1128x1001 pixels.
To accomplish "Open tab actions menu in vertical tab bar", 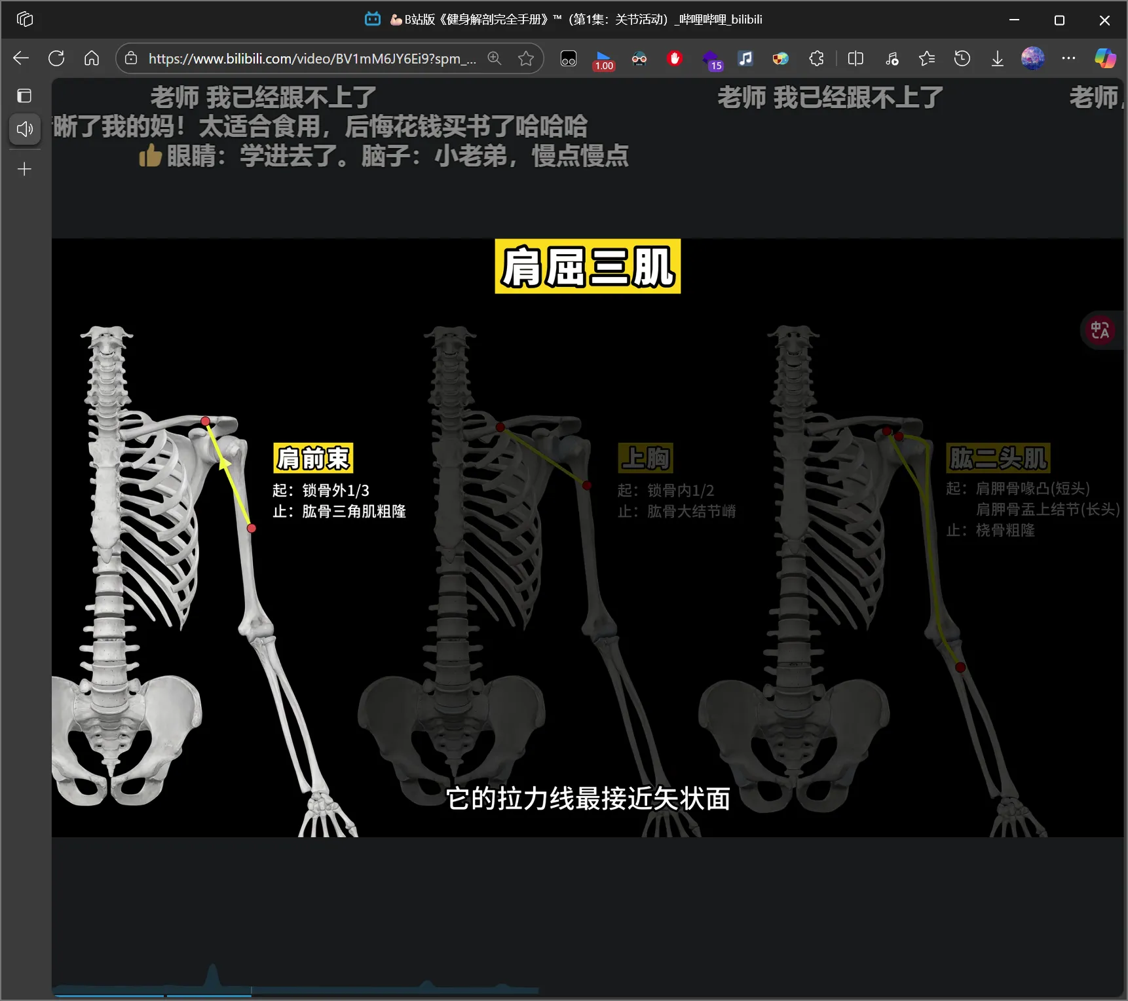I will pyautogui.click(x=24, y=96).
